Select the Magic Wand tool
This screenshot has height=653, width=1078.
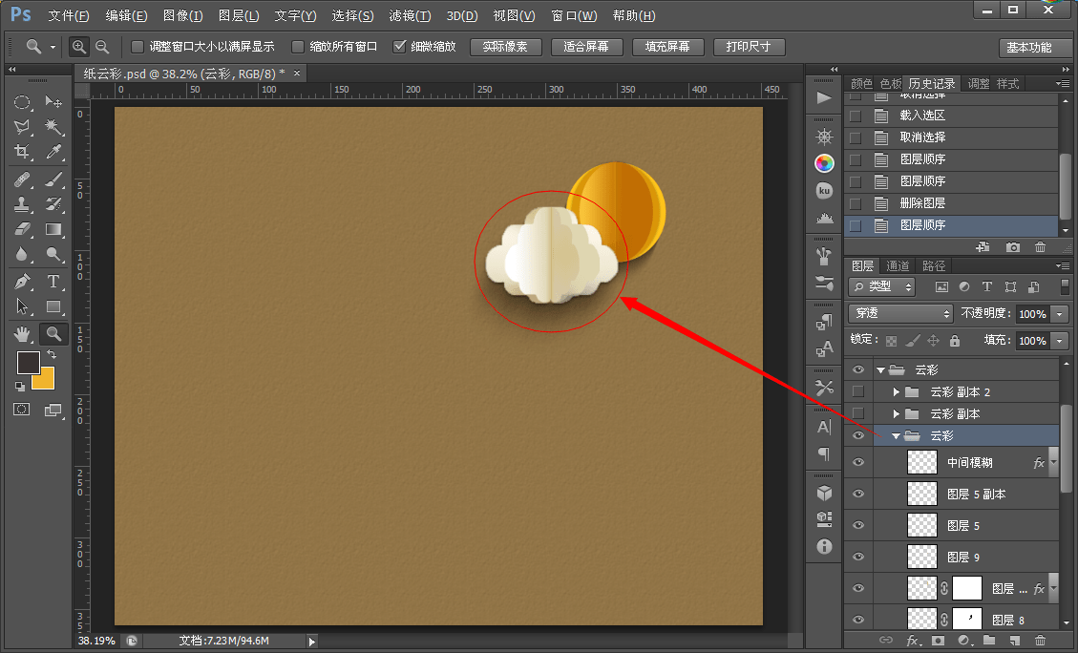pyautogui.click(x=53, y=126)
